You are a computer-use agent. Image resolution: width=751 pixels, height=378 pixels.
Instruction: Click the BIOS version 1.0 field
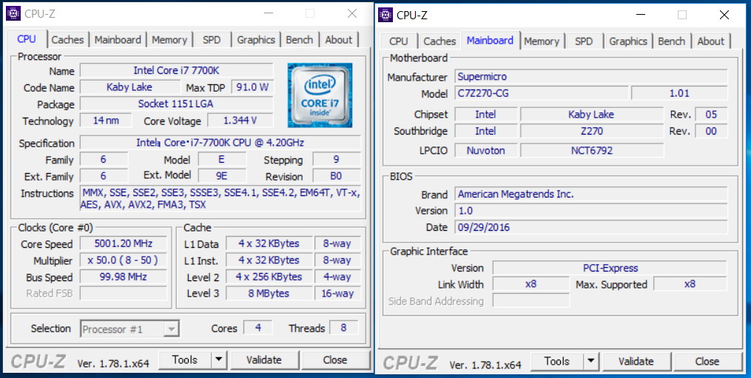tap(590, 211)
